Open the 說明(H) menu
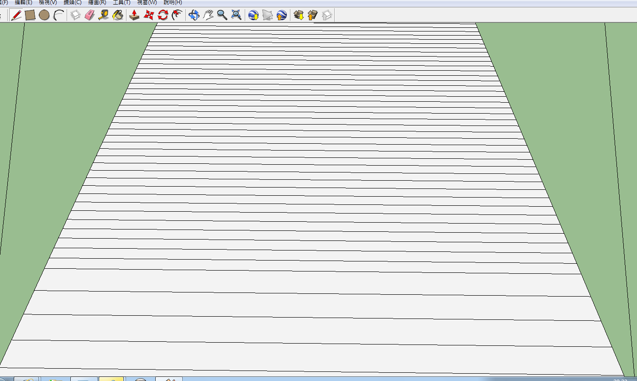Screen dimensions: 637x381 click(173, 3)
